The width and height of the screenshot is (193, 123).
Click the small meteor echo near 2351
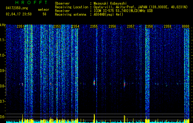click(22, 84)
